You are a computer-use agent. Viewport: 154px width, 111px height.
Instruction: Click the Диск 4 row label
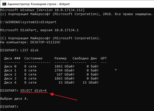10,83
